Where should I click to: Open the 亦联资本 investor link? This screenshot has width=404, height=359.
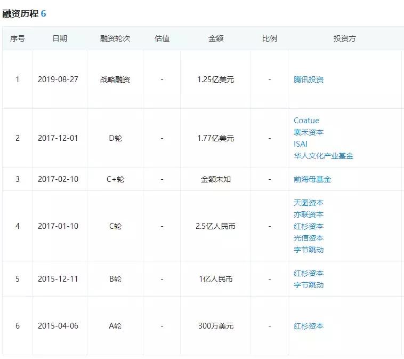coord(309,214)
